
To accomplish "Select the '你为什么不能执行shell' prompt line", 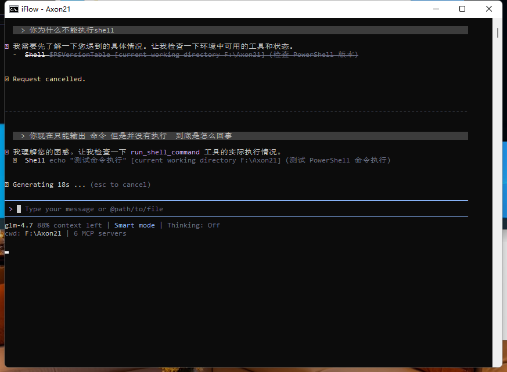I will point(71,30).
